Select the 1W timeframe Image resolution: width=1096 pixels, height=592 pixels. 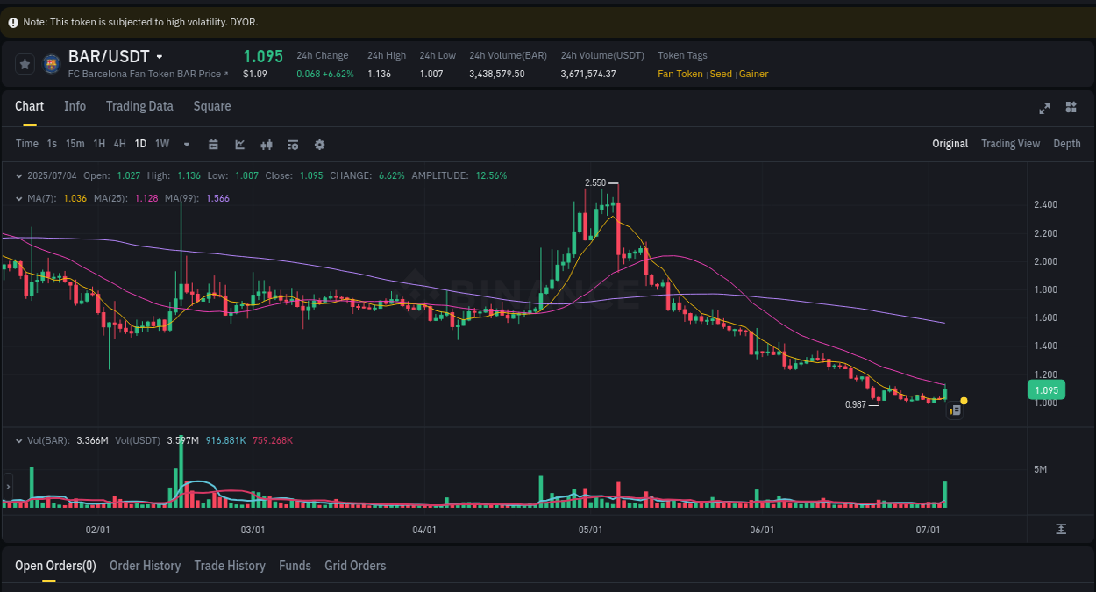[161, 144]
